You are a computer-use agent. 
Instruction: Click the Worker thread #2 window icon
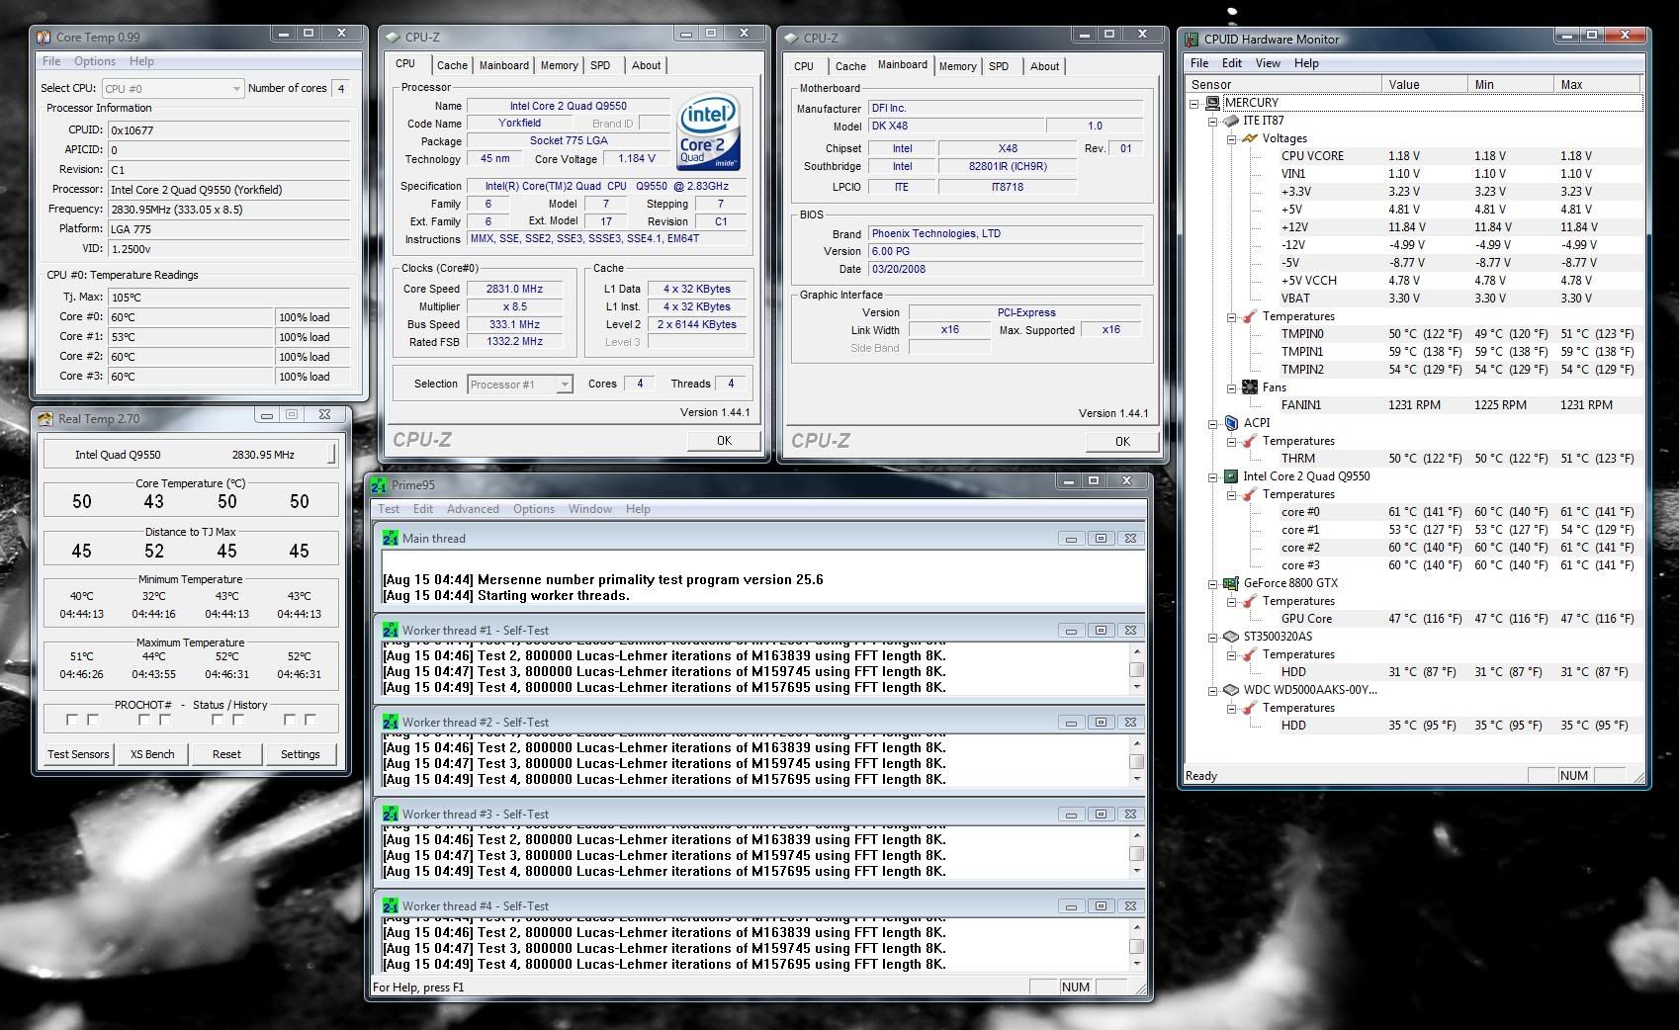[391, 723]
